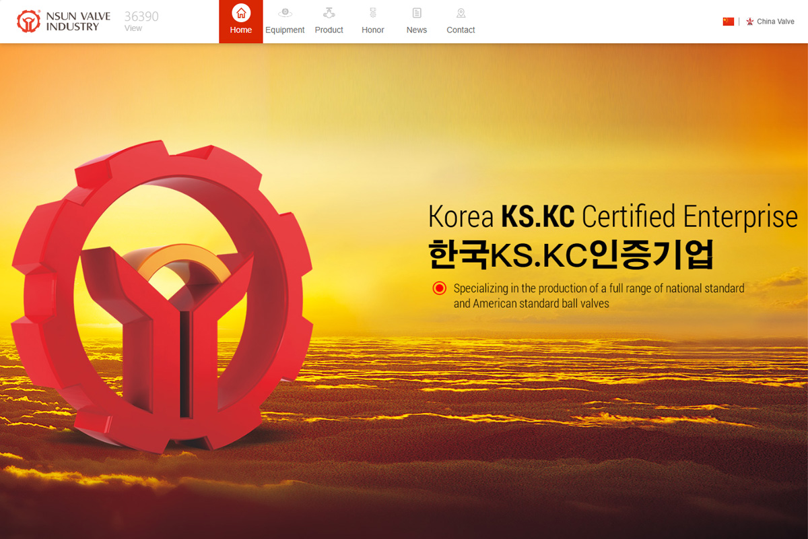Image resolution: width=808 pixels, height=539 pixels.
Task: Open the Honor page label
Action: tap(373, 30)
